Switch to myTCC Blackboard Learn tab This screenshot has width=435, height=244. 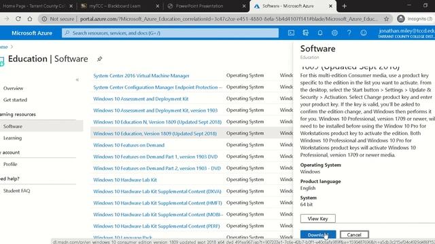point(115,6)
